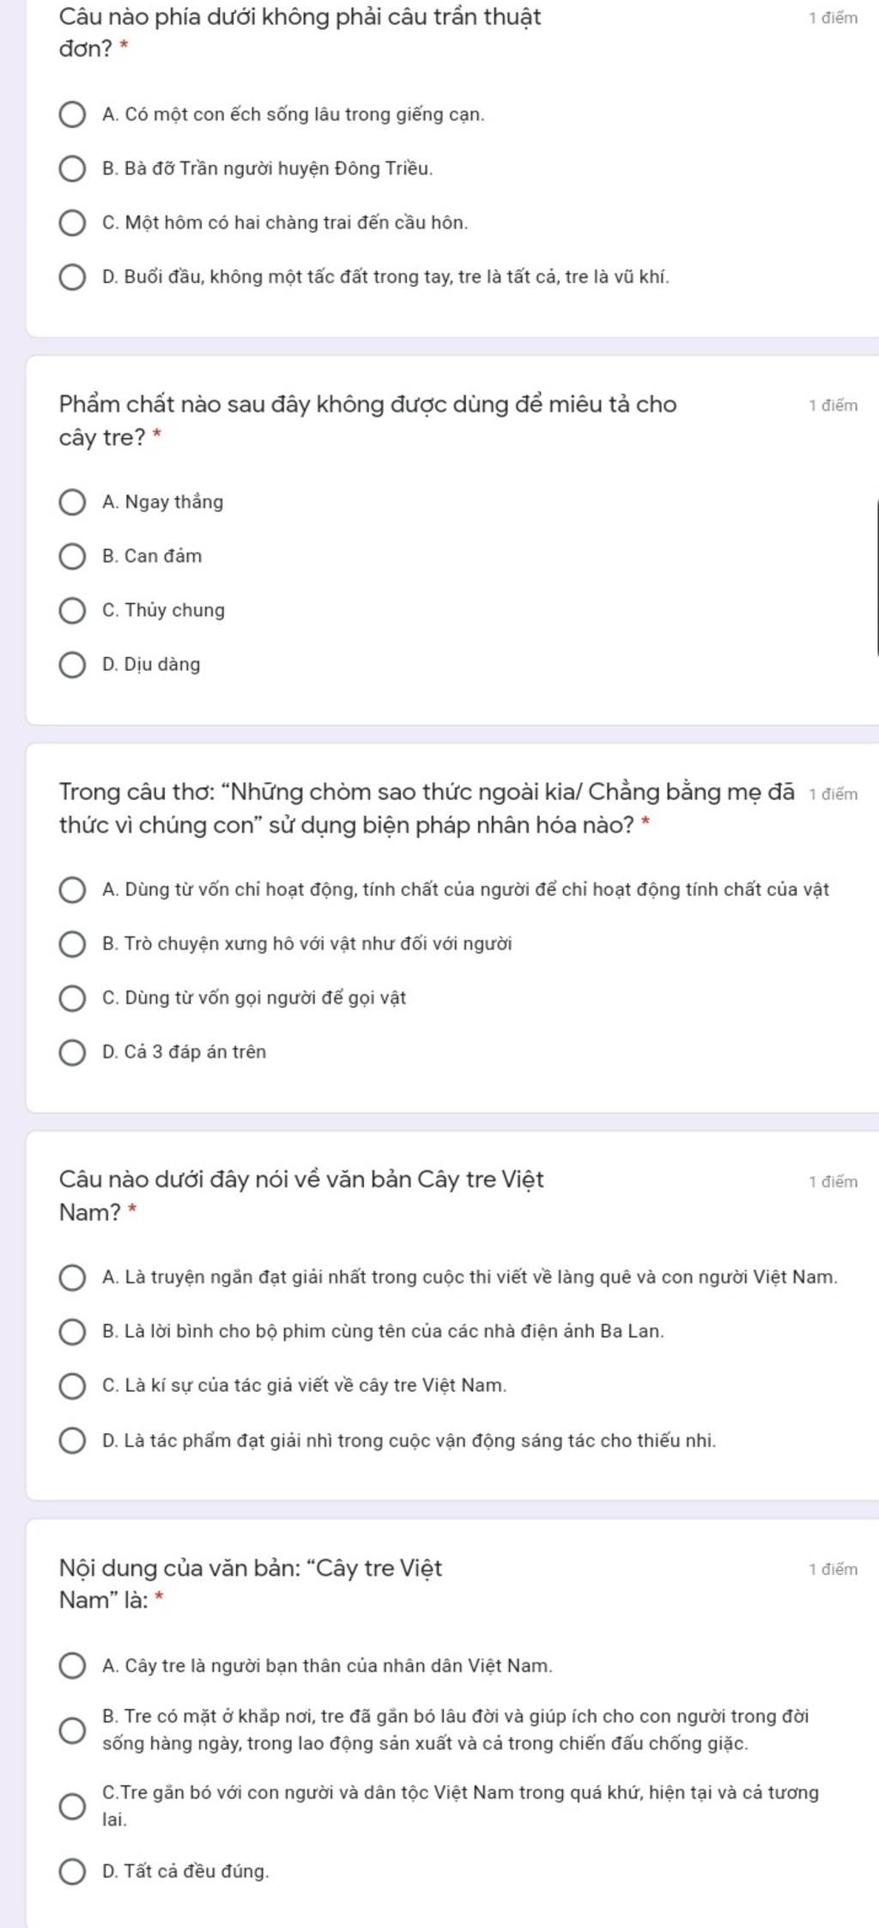Pick C. Dùng từ vốn gọi người để gọi vật
This screenshot has width=879, height=1928.
pyautogui.click(x=72, y=998)
